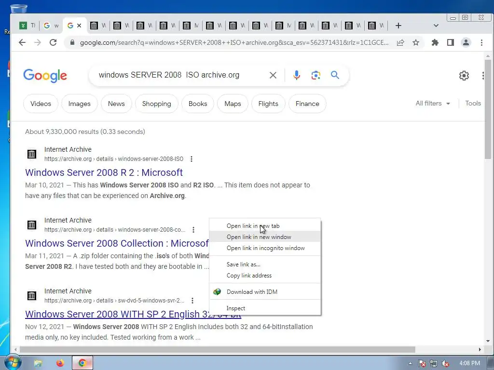Click archive favicon of third result
Screen dimensions: 494x370
pyautogui.click(x=31, y=296)
